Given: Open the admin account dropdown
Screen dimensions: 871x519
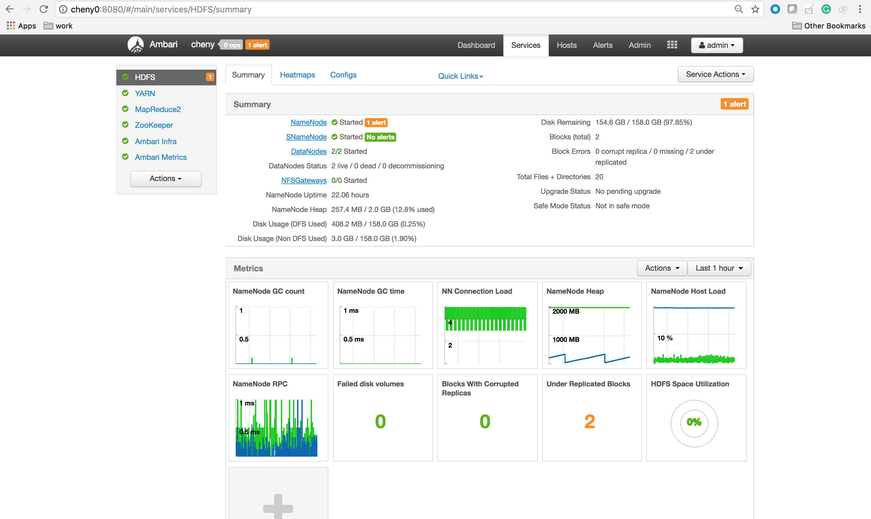Looking at the screenshot, I should coord(716,45).
